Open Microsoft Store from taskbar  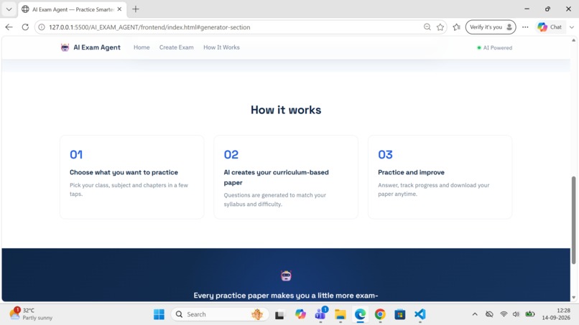400,314
